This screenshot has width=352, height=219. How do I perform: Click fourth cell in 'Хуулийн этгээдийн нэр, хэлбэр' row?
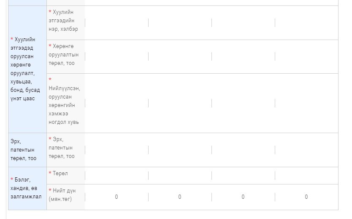tap(306, 23)
